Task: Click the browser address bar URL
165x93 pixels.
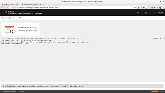Action: pos(39,8)
